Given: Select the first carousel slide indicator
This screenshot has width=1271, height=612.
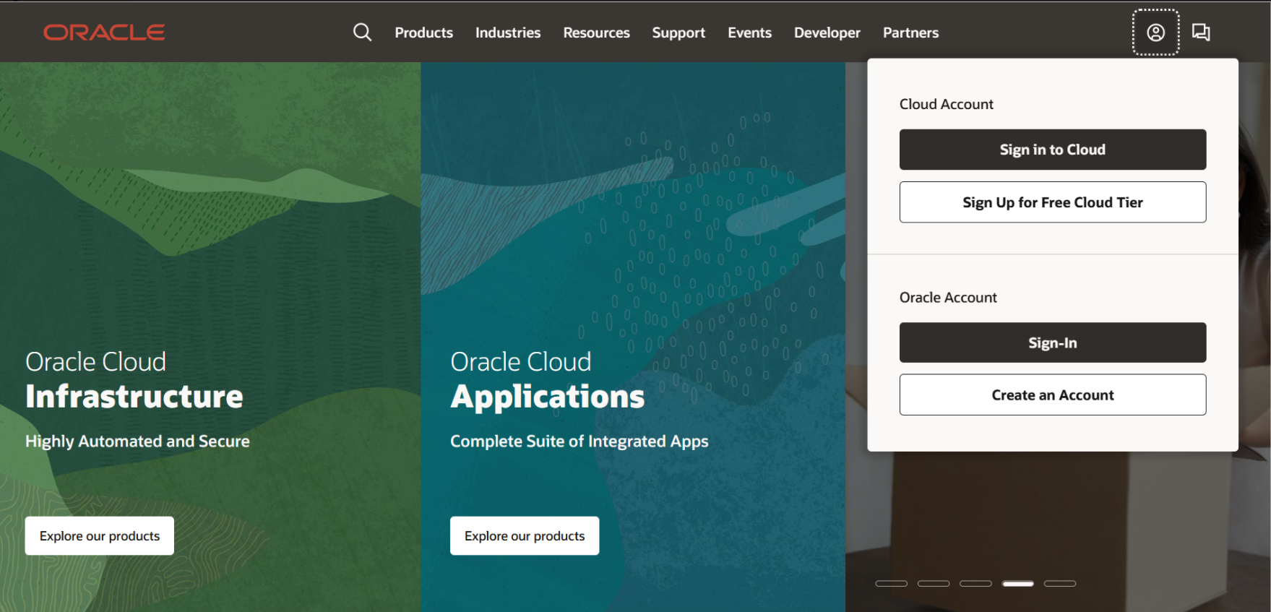Looking at the screenshot, I should pyautogui.click(x=891, y=583).
